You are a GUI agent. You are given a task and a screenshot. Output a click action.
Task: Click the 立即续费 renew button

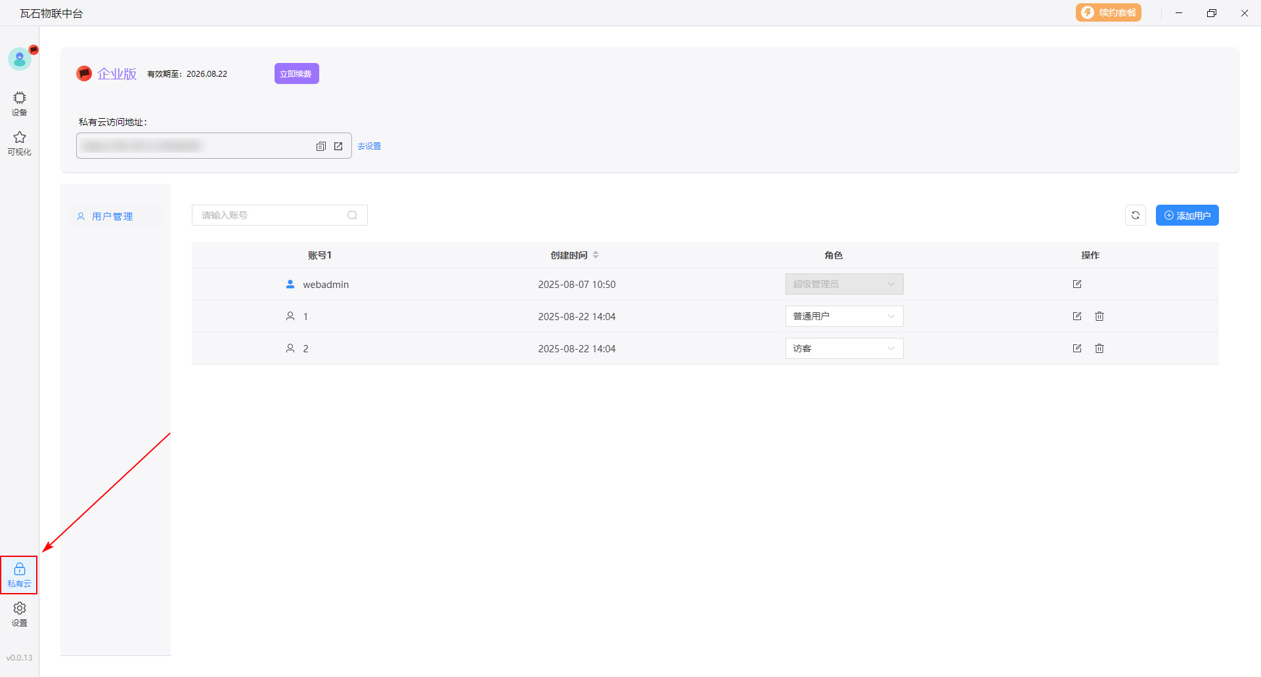[x=296, y=73]
